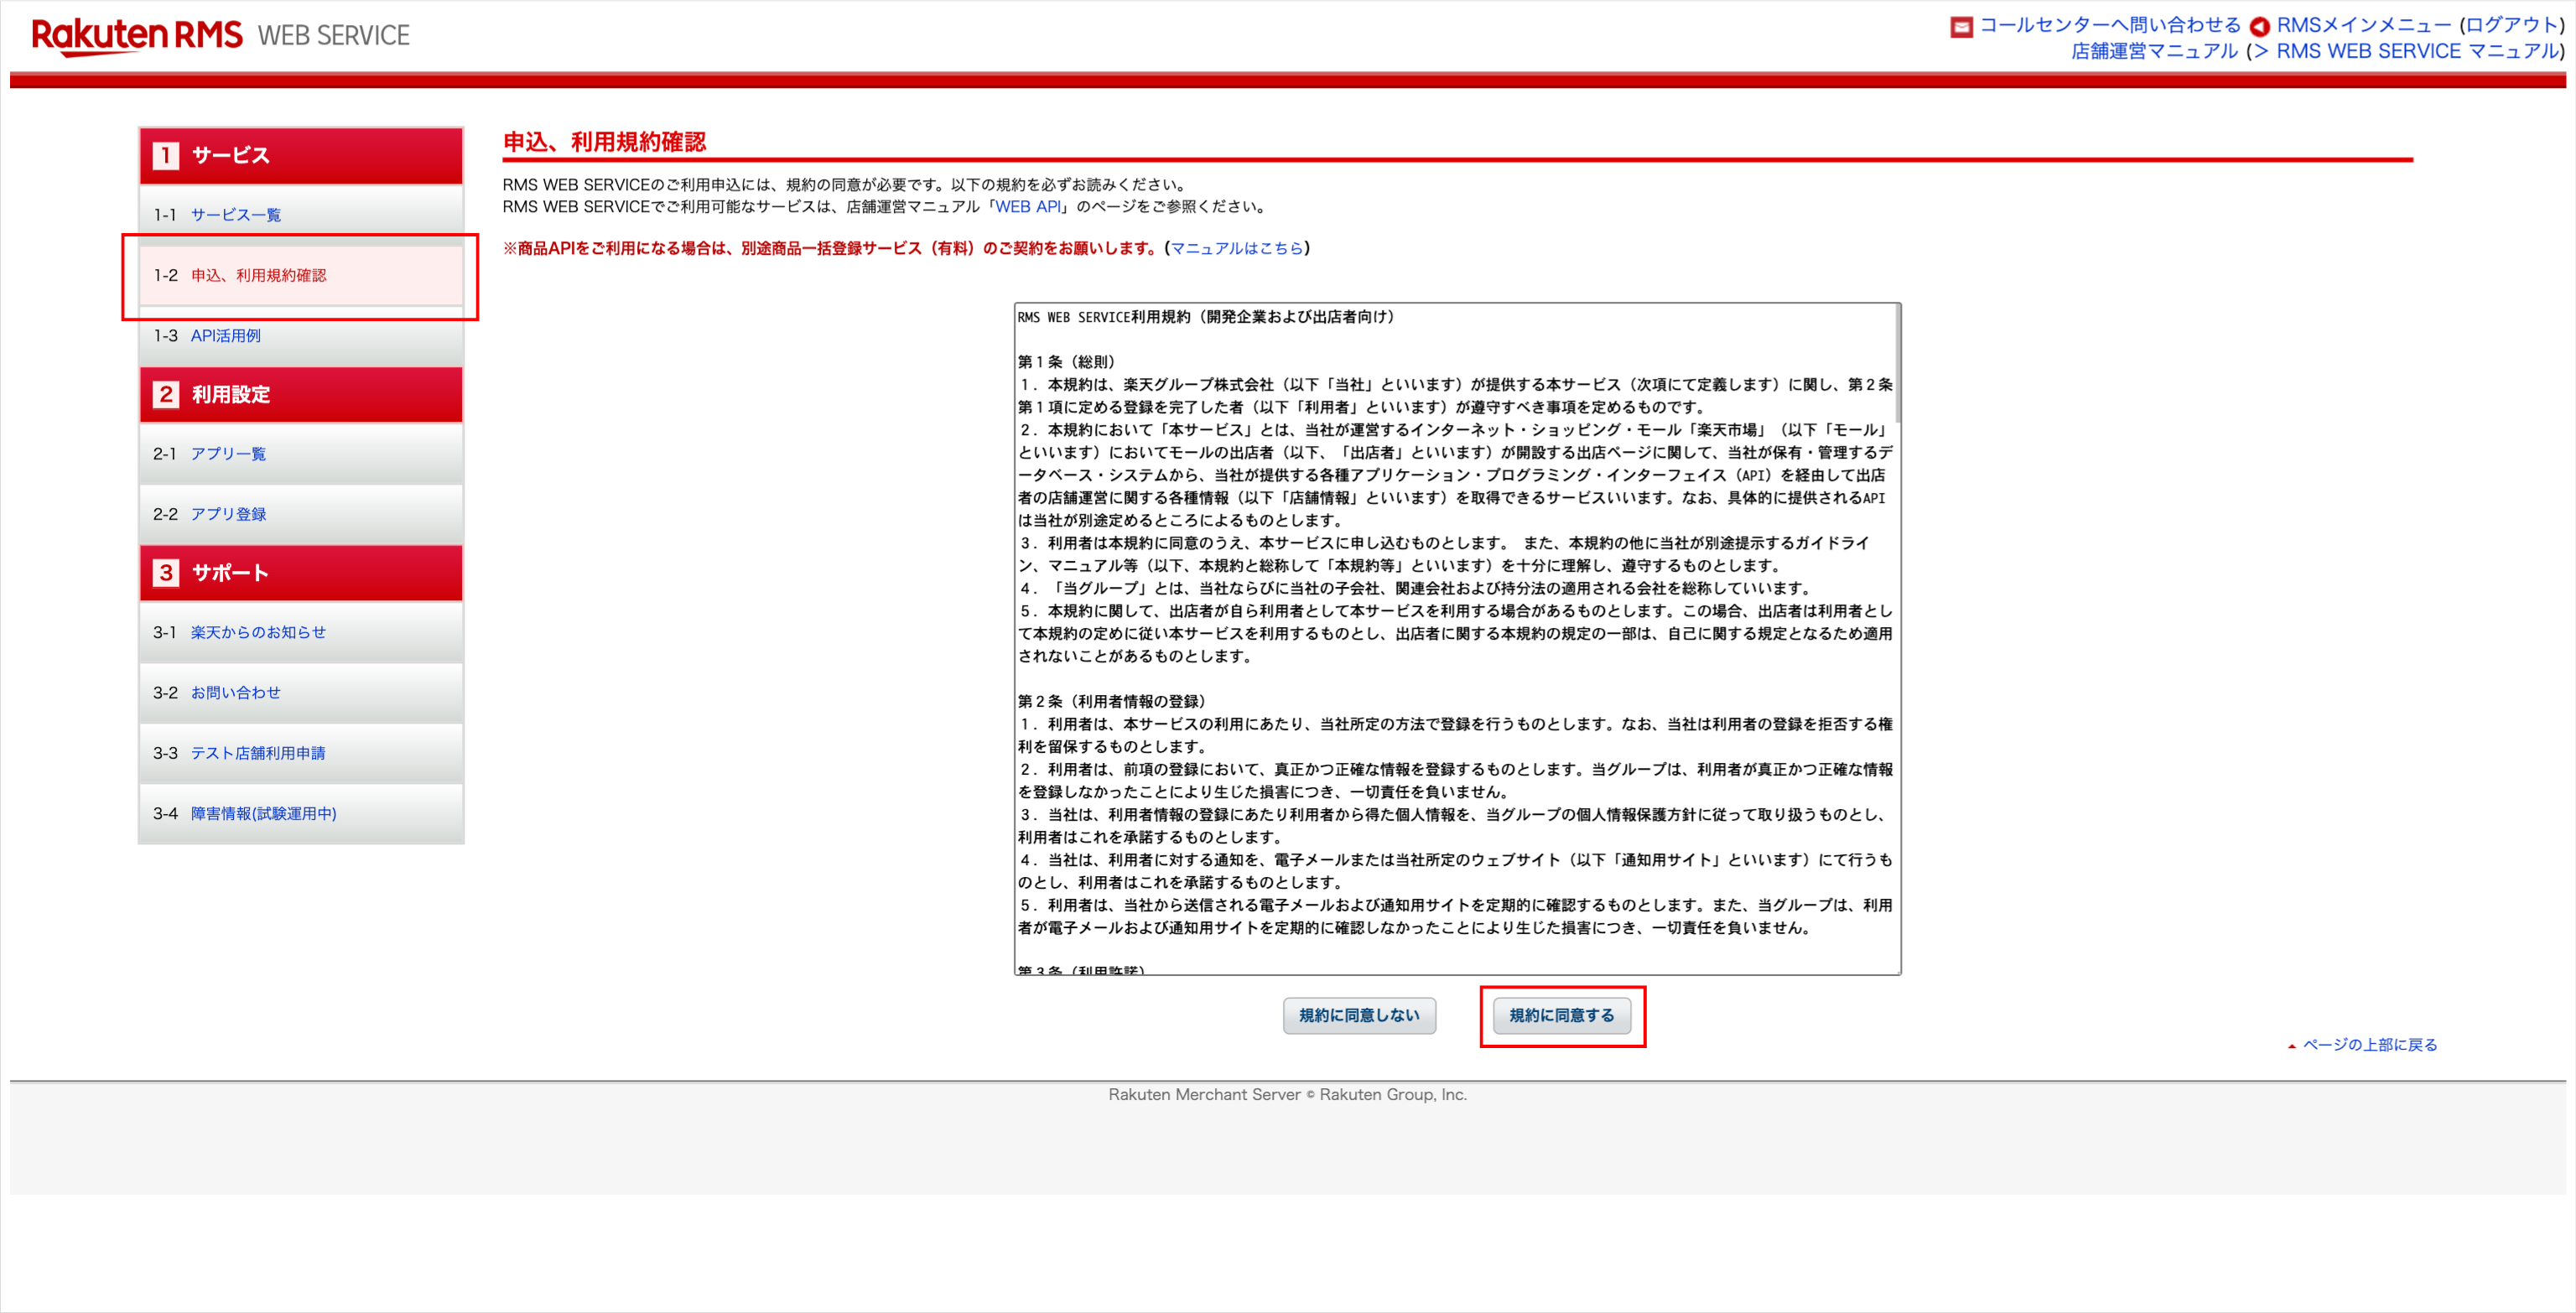Image resolution: width=2576 pixels, height=1313 pixels.
Task: Click the 申込、利用規約確認 page heading
Action: pos(604,142)
